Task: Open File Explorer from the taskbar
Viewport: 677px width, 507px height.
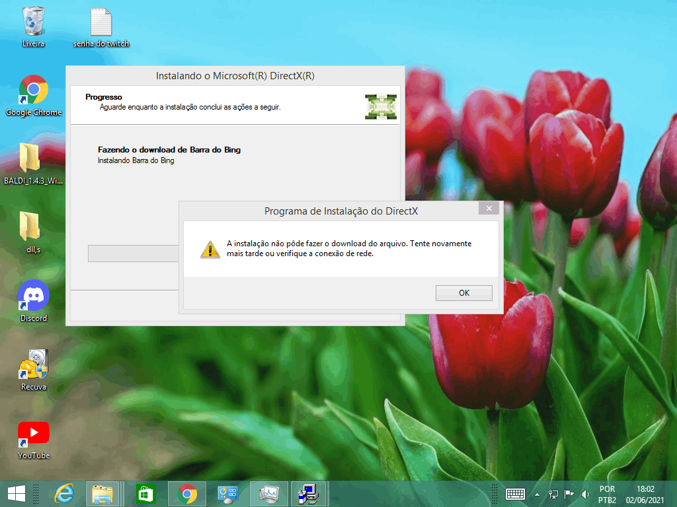Action: coord(102,494)
